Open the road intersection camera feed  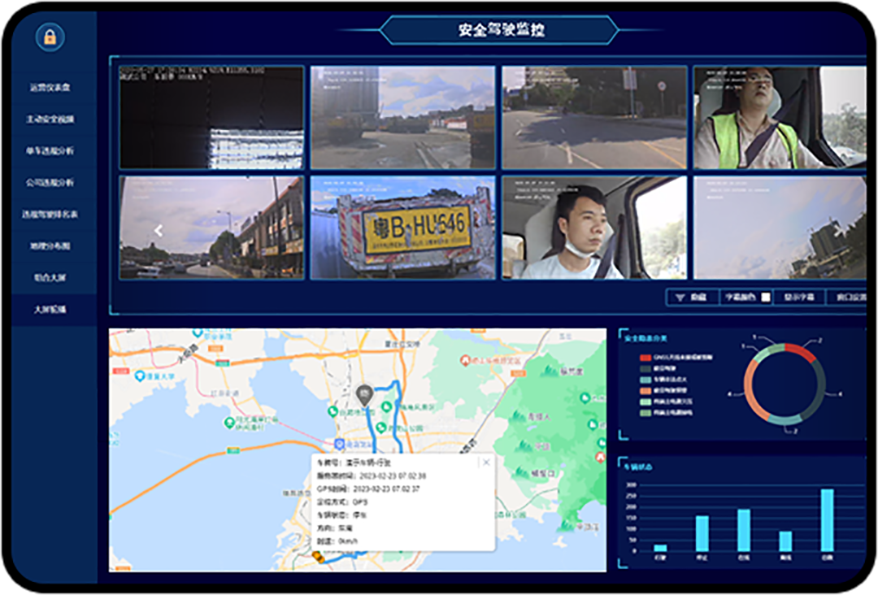coord(594,117)
